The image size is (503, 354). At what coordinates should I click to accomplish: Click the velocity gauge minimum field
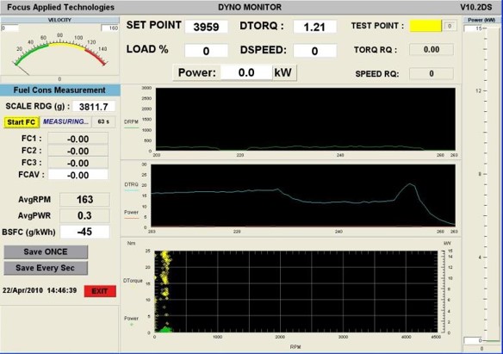pyautogui.click(x=9, y=28)
